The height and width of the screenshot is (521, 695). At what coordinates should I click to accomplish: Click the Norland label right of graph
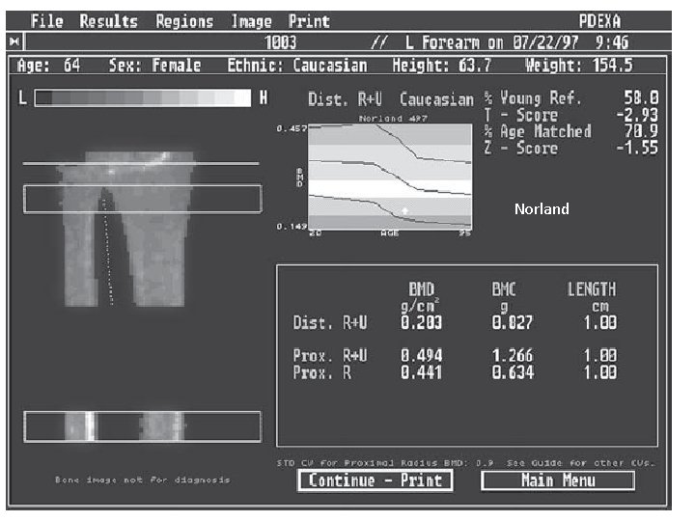point(542,209)
